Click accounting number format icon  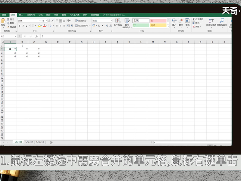94,26
